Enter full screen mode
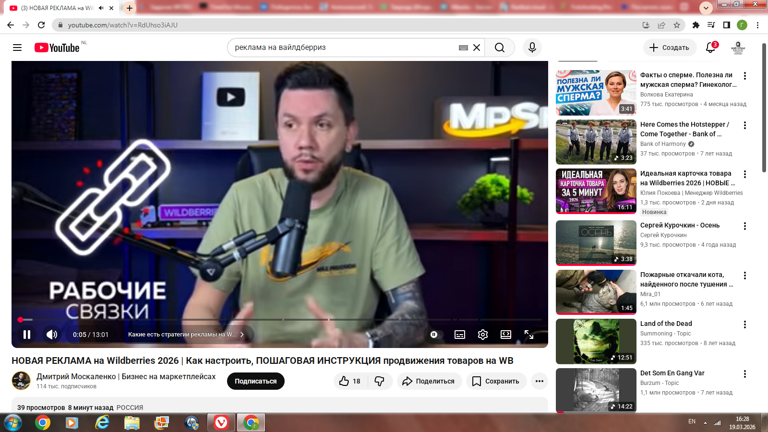Viewport: 768px width, 432px height. (529, 335)
